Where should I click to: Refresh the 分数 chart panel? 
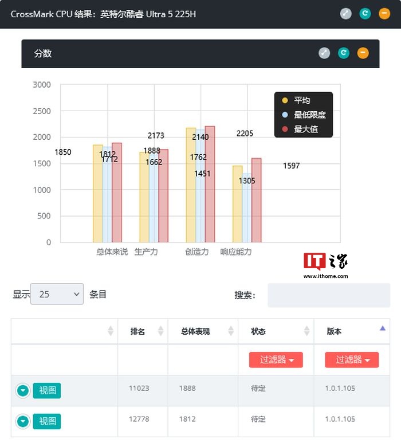tap(343, 53)
